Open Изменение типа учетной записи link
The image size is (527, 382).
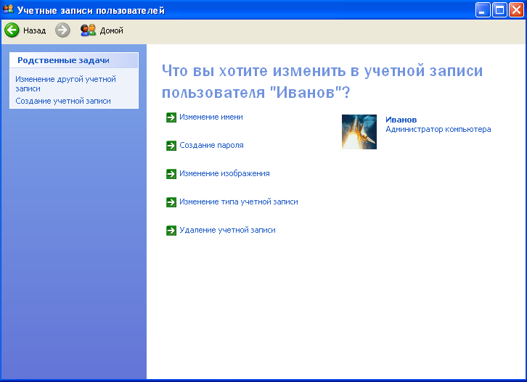238,202
